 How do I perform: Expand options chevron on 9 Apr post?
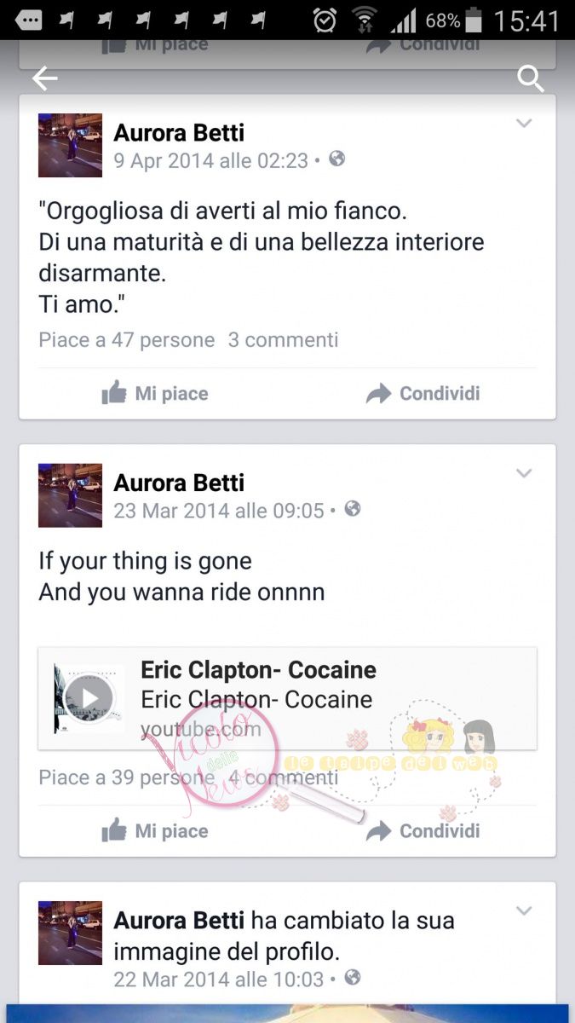click(524, 124)
